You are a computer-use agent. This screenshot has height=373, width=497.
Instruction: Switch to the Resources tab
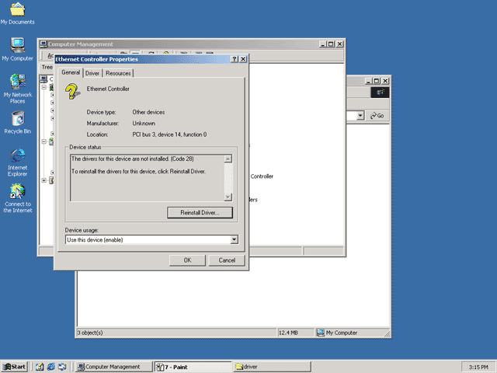point(118,73)
